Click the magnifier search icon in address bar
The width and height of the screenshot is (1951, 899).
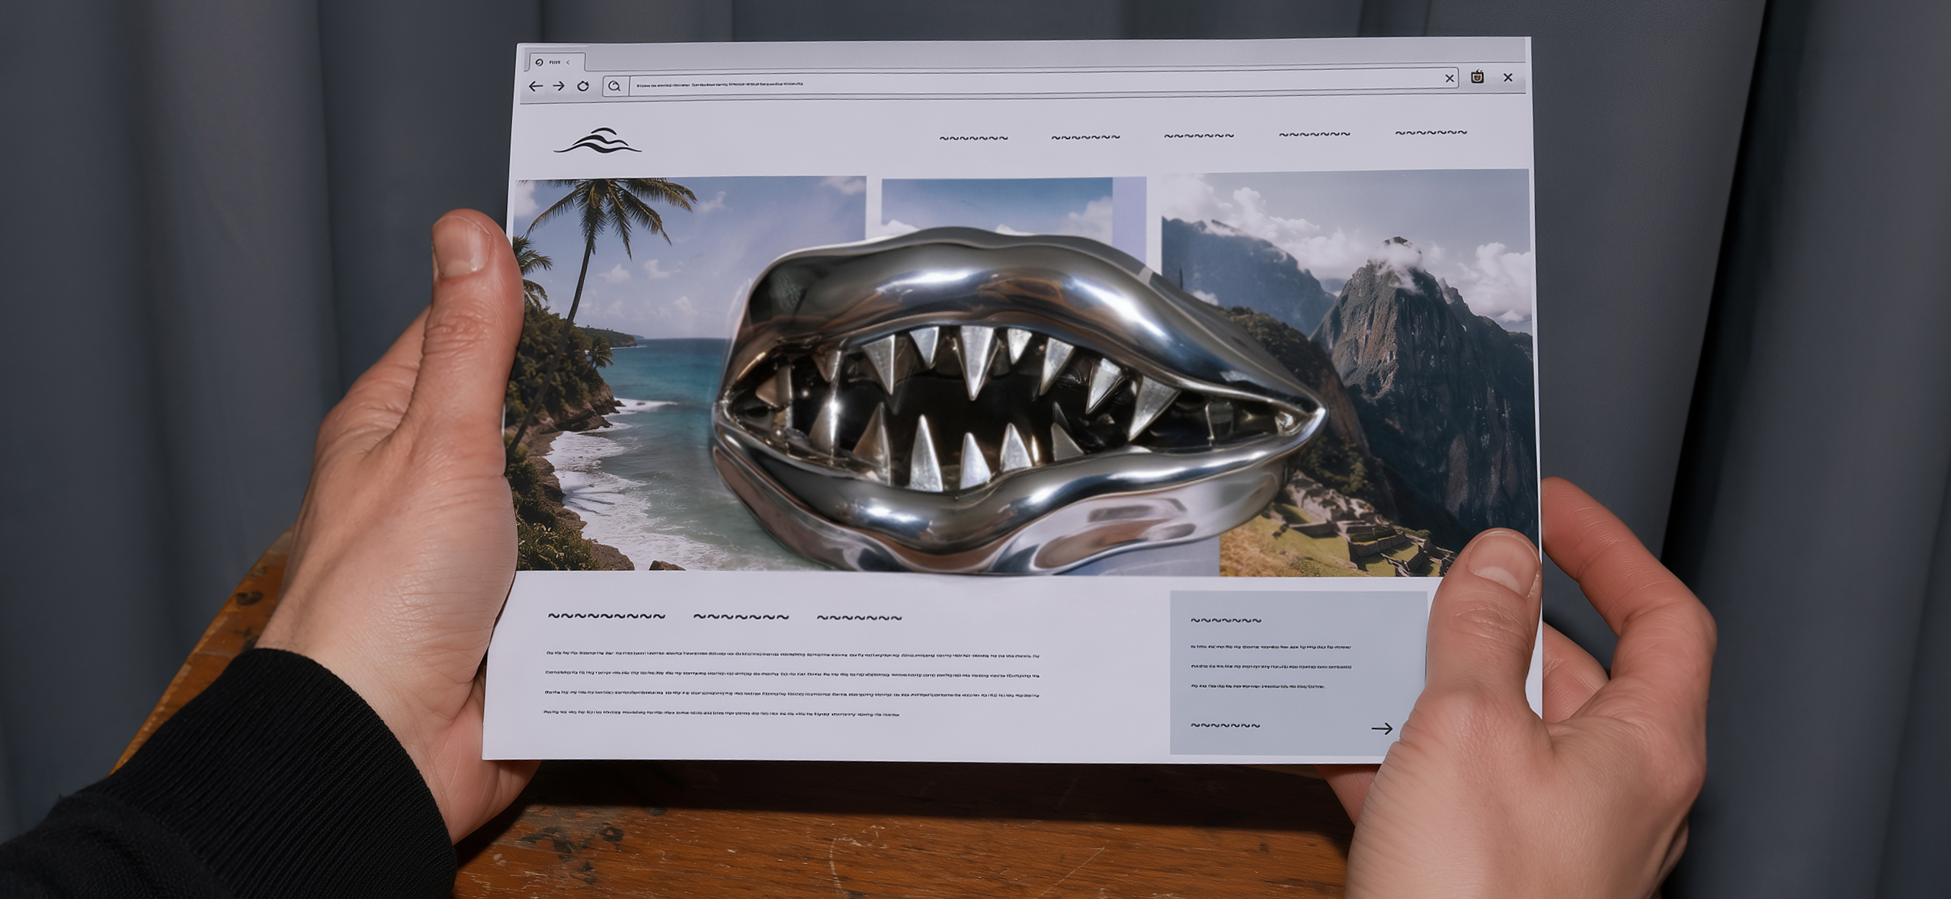pyautogui.click(x=614, y=86)
